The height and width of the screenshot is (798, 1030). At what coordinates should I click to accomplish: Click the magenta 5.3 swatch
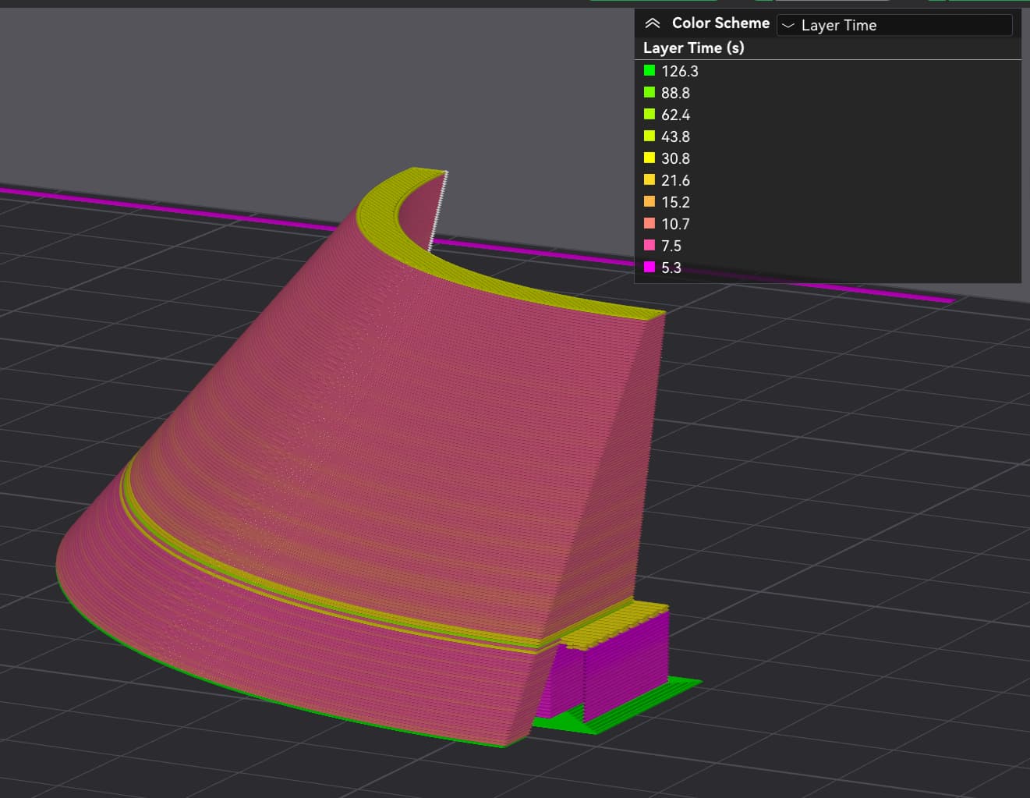[x=650, y=267]
